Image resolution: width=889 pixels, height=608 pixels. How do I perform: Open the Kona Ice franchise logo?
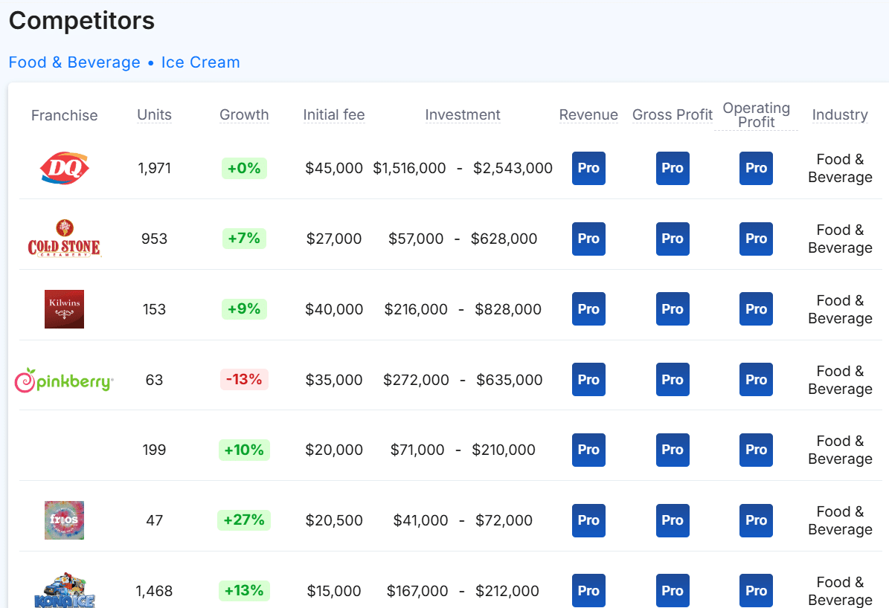(x=64, y=590)
